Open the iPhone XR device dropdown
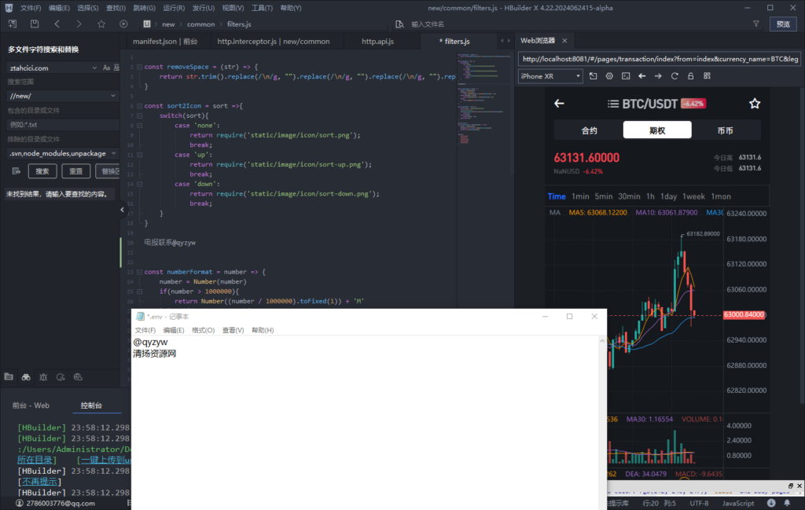This screenshot has height=510, width=805. pyautogui.click(x=550, y=76)
